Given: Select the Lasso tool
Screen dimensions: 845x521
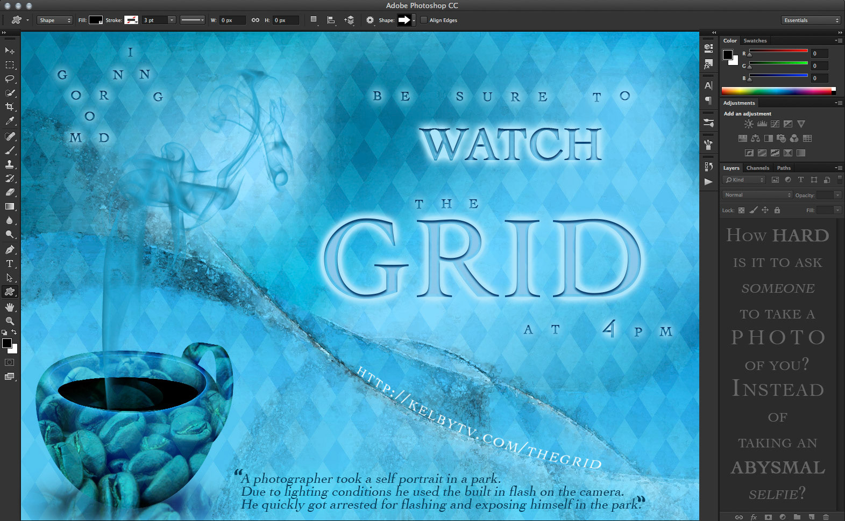Looking at the screenshot, I should (x=10, y=79).
